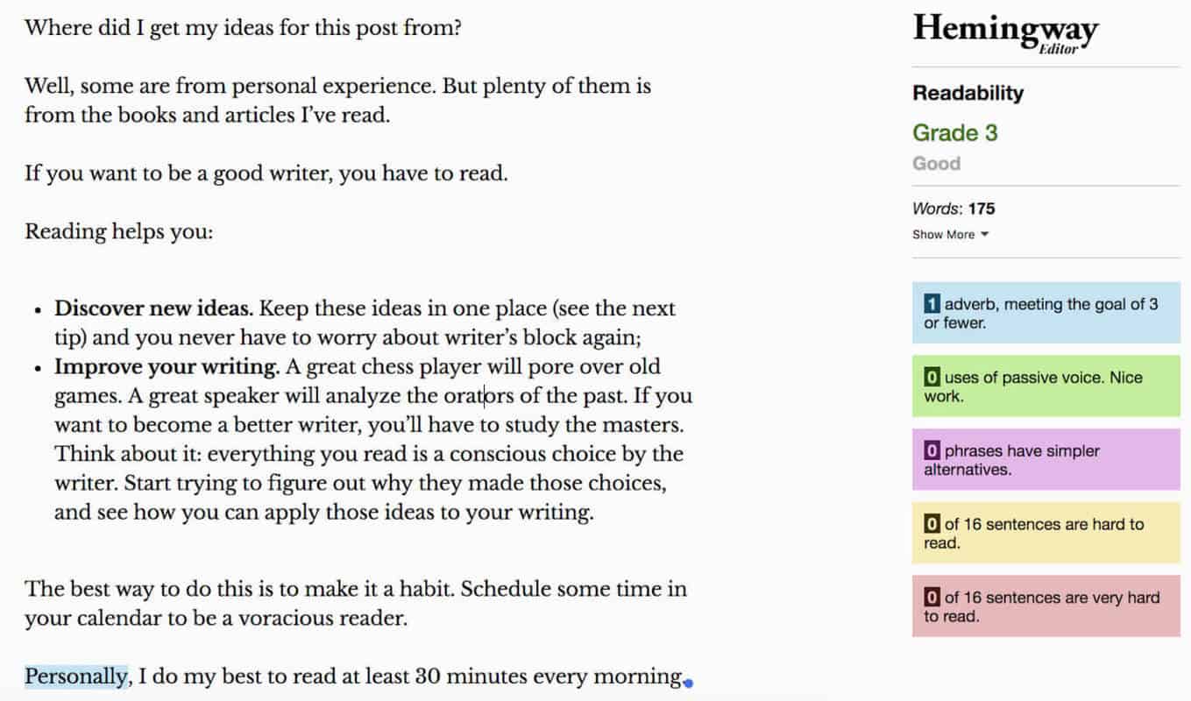Select the blue adverb count badge
Screen dimensions: 1191x701
[932, 304]
